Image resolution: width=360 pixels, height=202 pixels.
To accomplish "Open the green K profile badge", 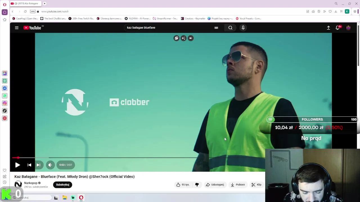I will click(347, 12).
